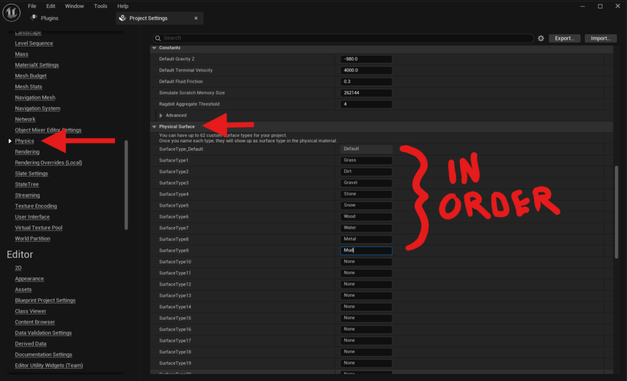627x381 pixels.
Task: Click the Default Gravity Z field
Action: click(x=366, y=59)
